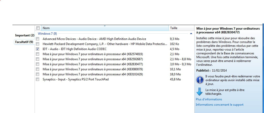Enable the Synaptics PS/2 Port TouchPad checkbox
Image resolution: width=264 pixels, height=113 pixels.
tap(38, 79)
